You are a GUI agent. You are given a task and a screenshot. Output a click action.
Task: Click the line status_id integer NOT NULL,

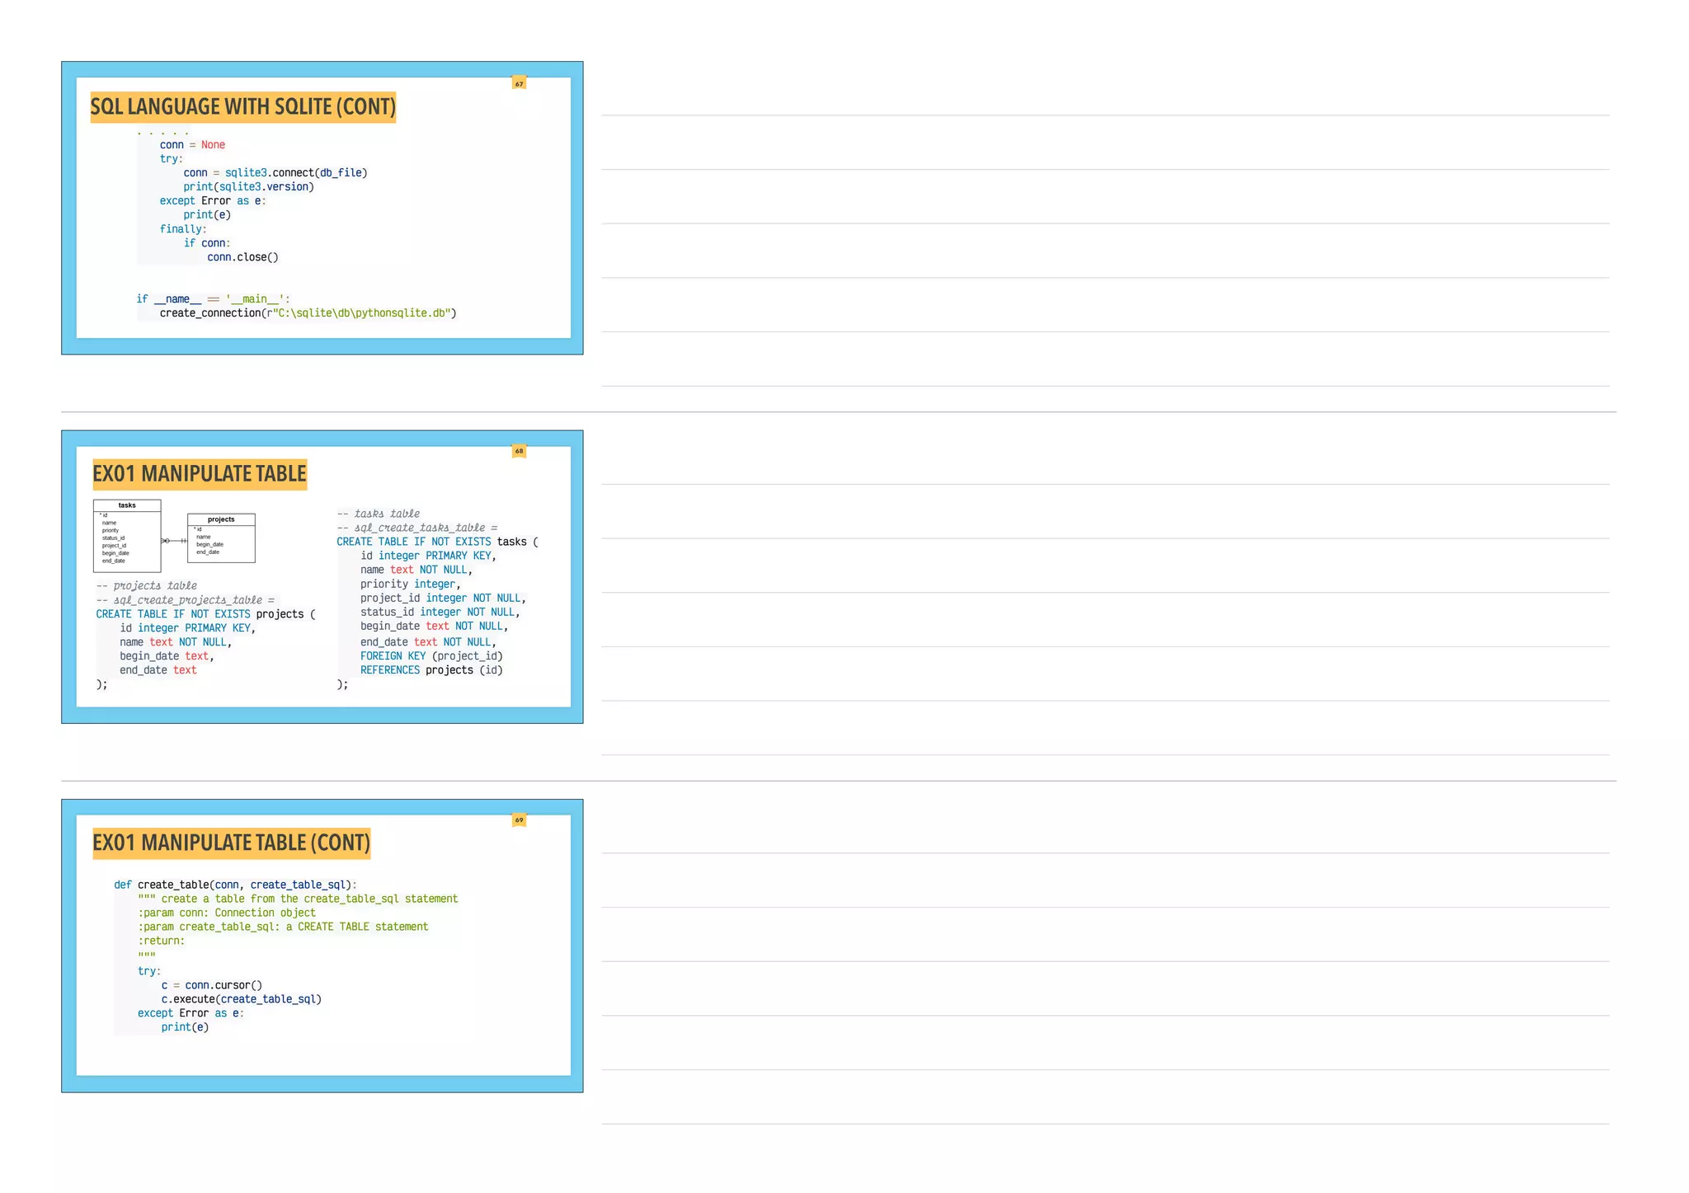[440, 613]
